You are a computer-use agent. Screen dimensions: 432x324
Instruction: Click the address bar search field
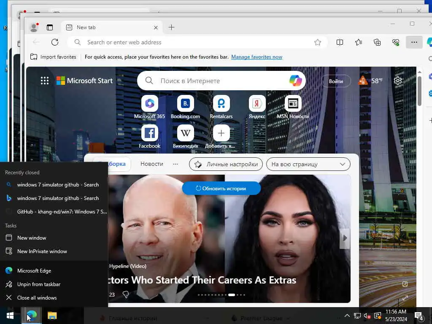(197, 42)
